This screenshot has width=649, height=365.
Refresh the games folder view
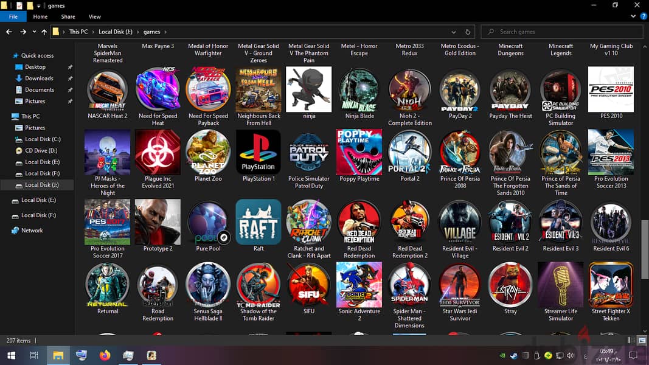tap(468, 32)
